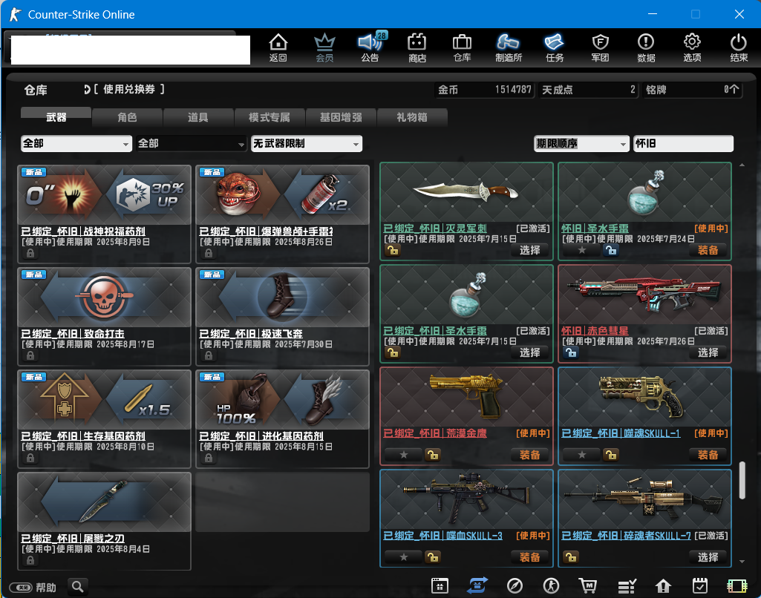The image size is (761, 598).
Task: Click the magnifier search icon next to 帮助
Action: [78, 587]
